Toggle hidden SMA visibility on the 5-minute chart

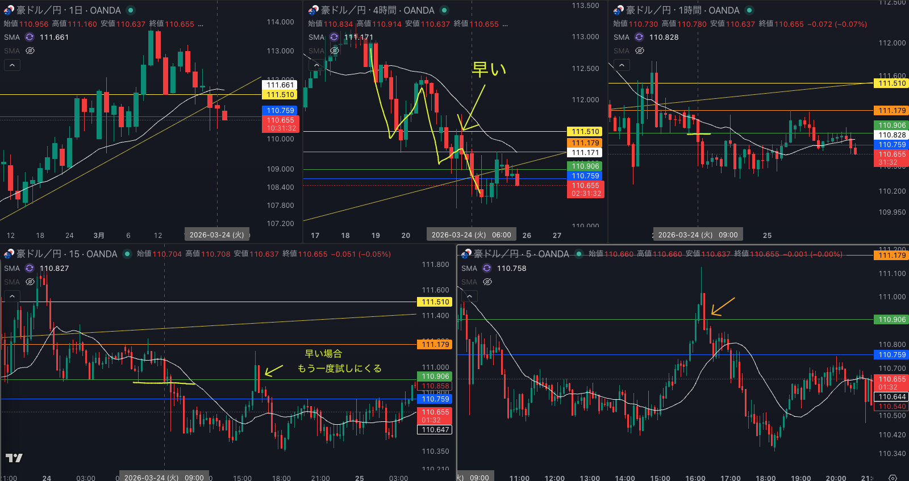(487, 282)
